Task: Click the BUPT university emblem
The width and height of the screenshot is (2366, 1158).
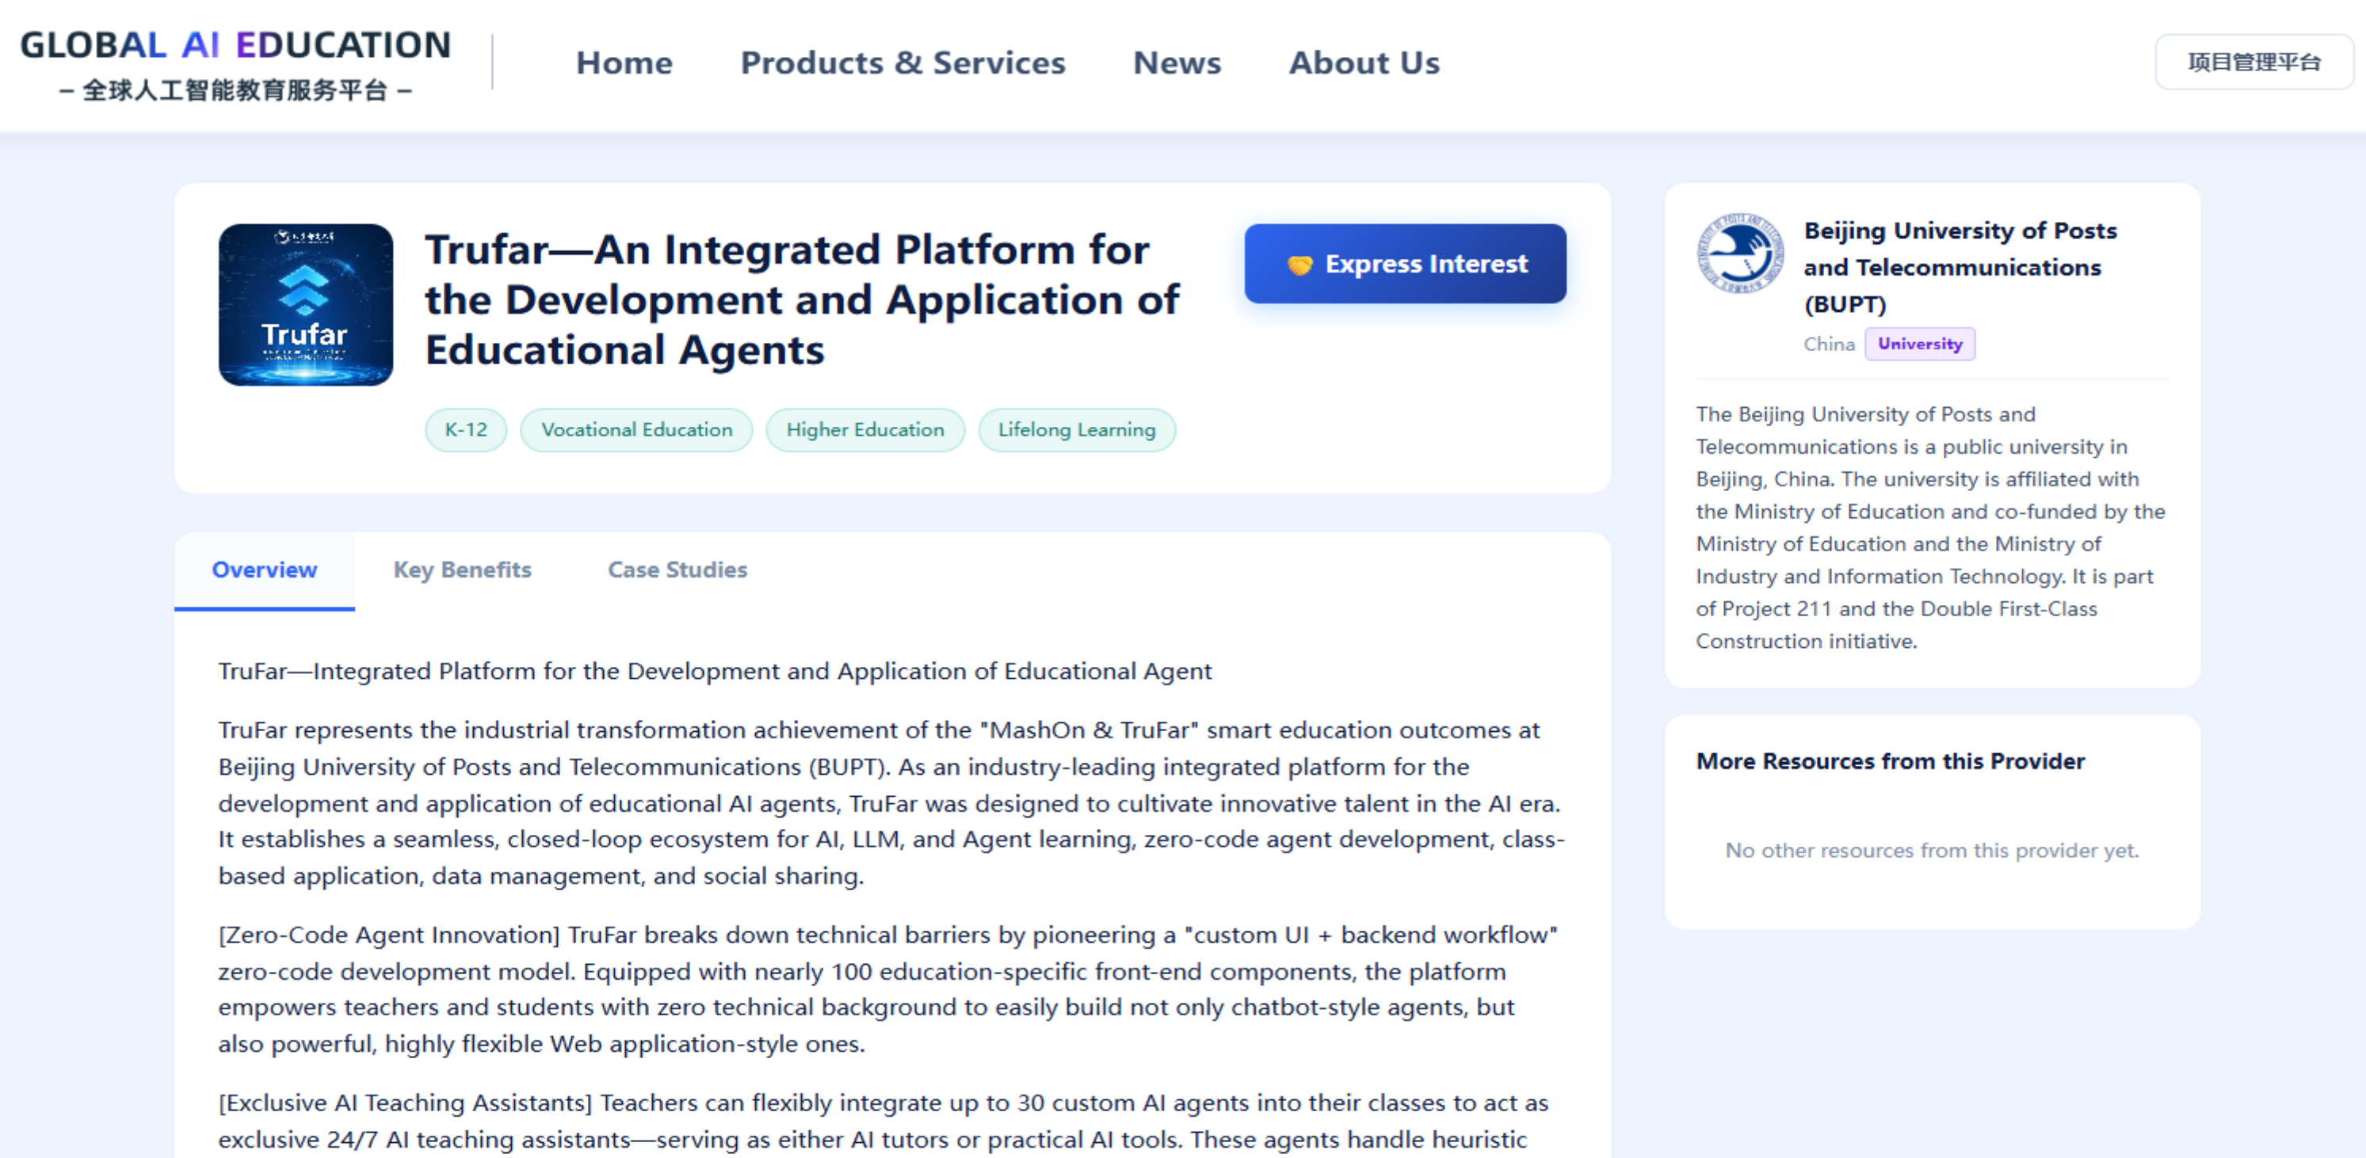Action: click(x=1739, y=253)
